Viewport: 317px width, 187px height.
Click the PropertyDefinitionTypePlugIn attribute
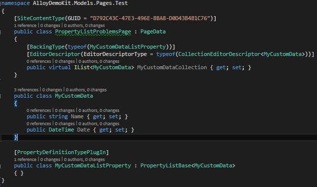coord(61,152)
